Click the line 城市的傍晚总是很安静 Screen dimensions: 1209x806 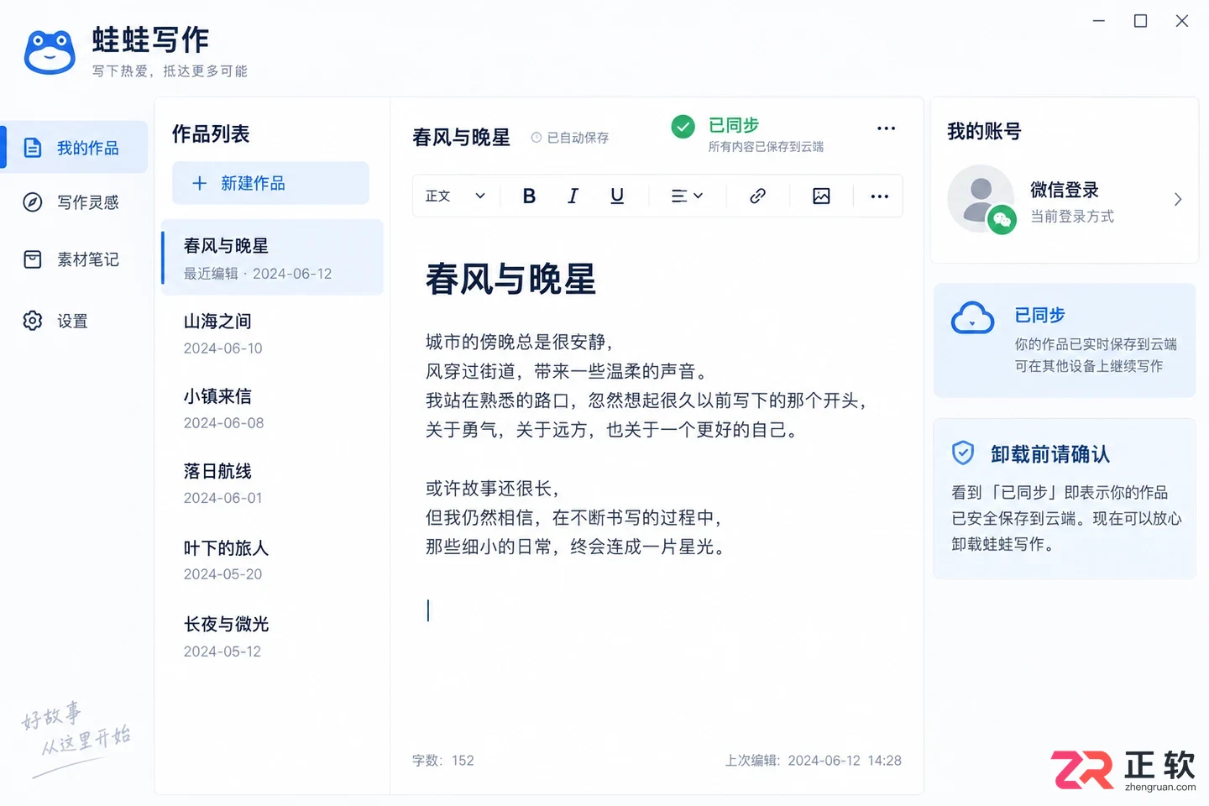click(520, 342)
